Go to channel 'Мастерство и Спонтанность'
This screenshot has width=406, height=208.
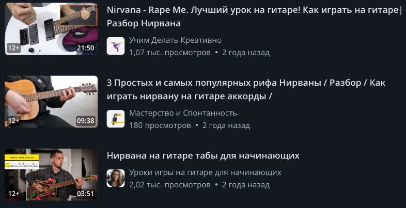183,113
